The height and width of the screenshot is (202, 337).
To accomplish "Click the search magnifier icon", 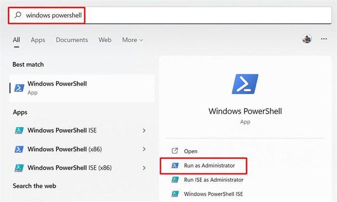I will point(18,15).
